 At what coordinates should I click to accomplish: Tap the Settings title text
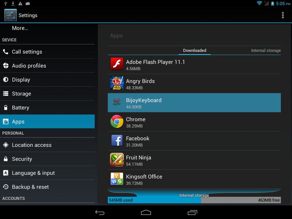pos(28,15)
